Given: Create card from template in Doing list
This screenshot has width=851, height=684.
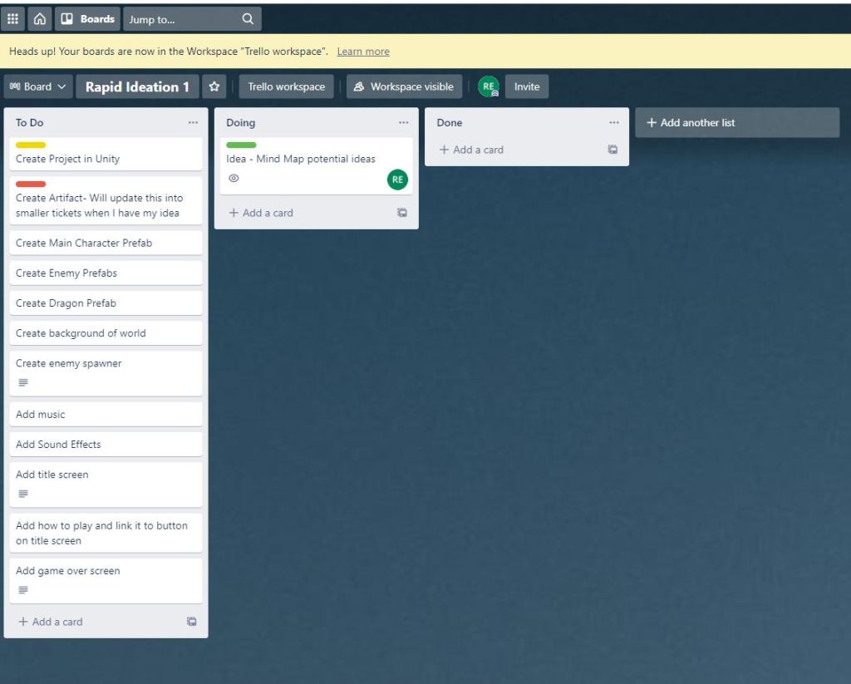Looking at the screenshot, I should (x=402, y=213).
